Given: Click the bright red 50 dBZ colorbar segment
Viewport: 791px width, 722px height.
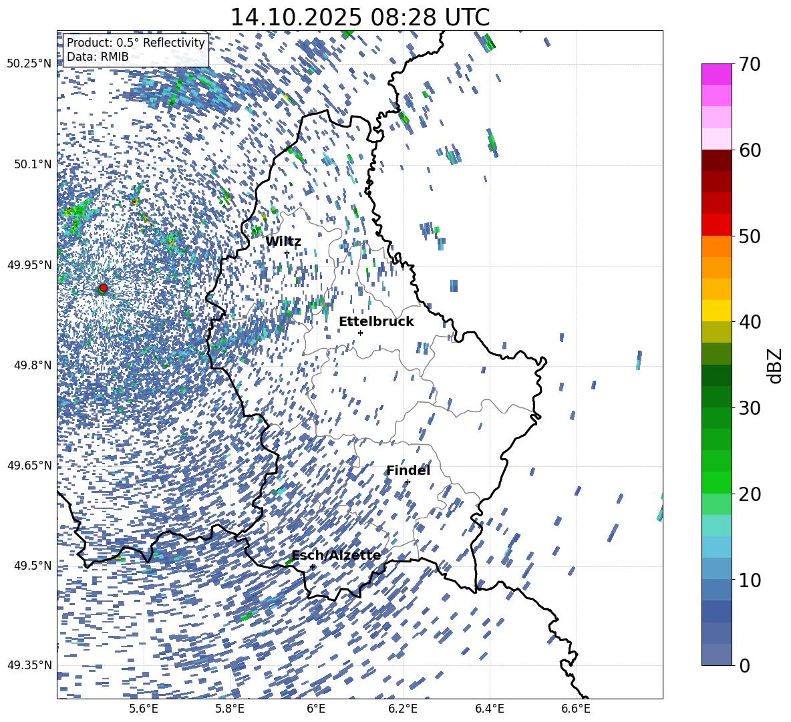Looking at the screenshot, I should pyautogui.click(x=716, y=225).
